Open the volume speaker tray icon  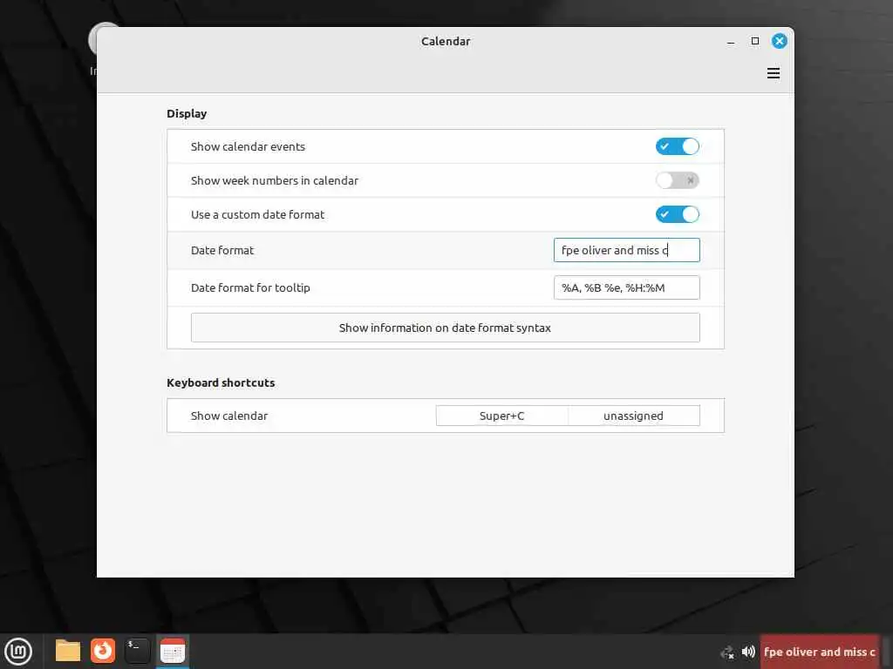pos(748,652)
